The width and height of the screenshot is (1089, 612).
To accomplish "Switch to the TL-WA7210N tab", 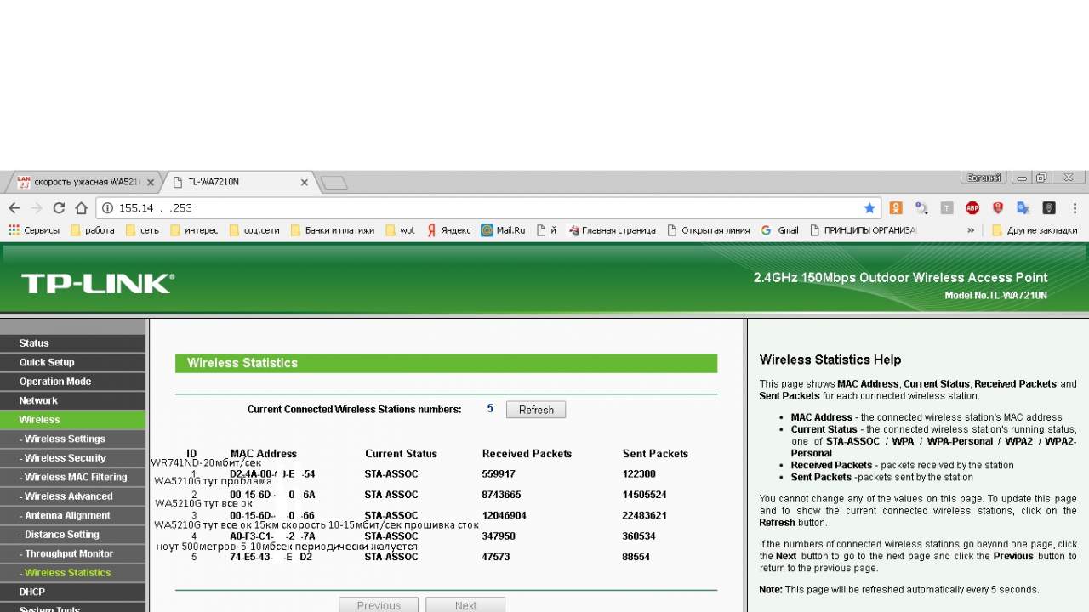I will pos(240,182).
